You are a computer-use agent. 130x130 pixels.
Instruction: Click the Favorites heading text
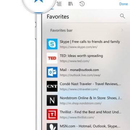[58, 17]
